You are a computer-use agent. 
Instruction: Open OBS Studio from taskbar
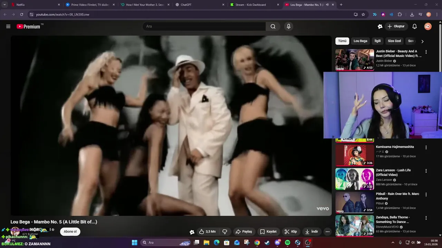(308, 242)
